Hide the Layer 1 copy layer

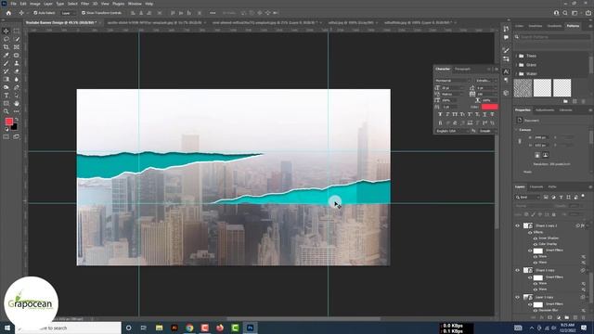point(518,297)
